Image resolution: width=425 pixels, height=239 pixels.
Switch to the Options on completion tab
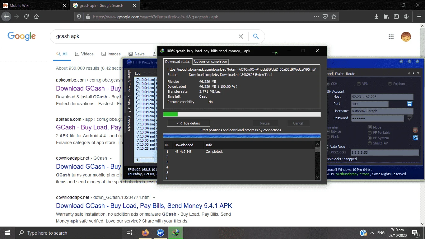[211, 61]
